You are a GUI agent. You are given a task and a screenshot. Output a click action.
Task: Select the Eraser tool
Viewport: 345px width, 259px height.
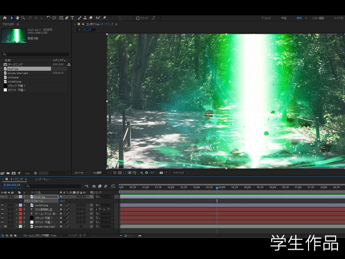tap(91, 18)
